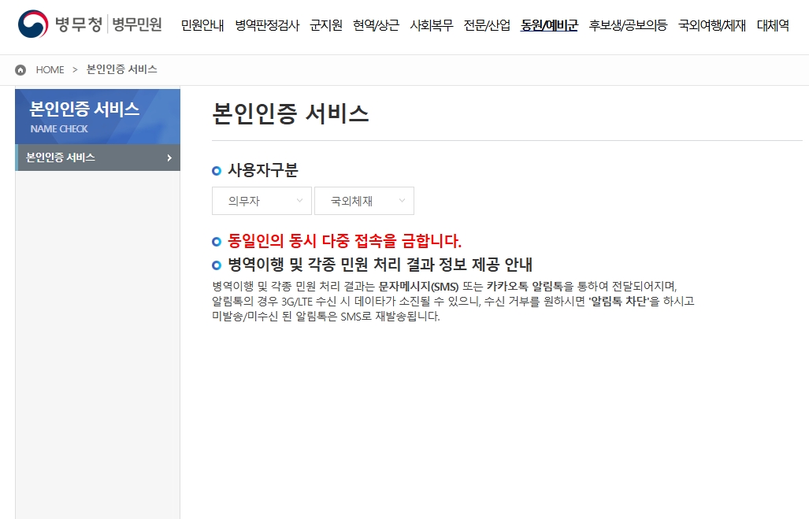Select the 사회복무 menu item

(x=432, y=24)
